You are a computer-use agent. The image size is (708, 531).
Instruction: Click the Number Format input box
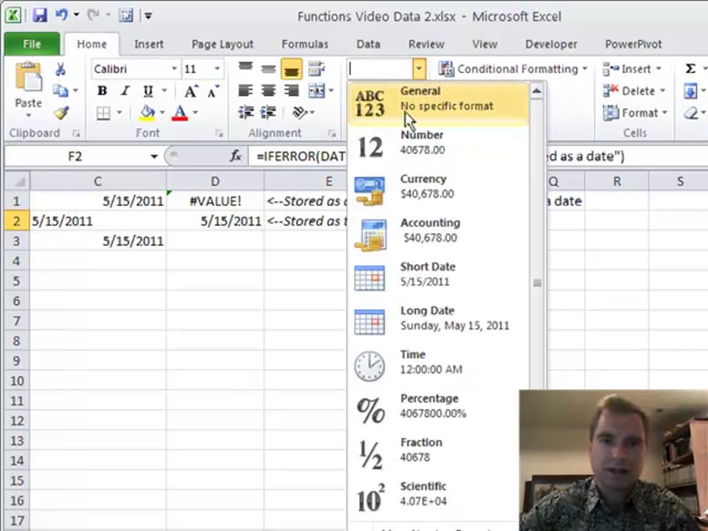click(380, 69)
